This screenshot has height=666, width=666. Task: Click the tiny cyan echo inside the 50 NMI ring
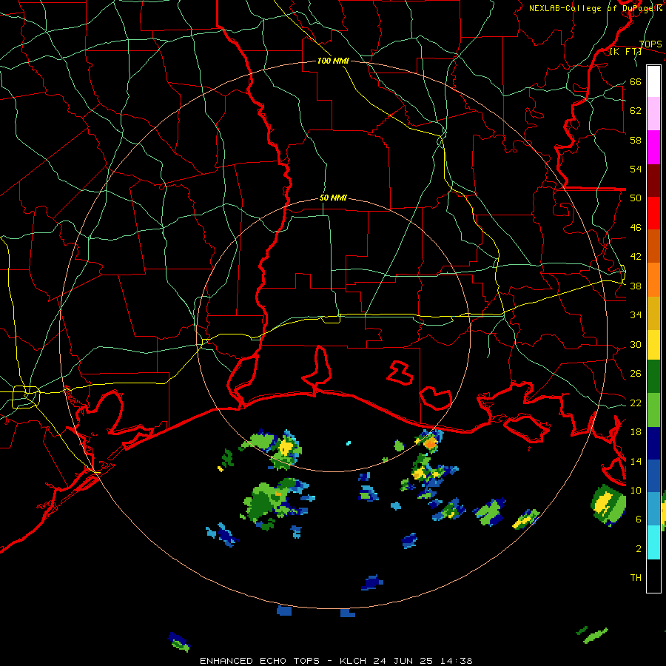click(x=349, y=443)
